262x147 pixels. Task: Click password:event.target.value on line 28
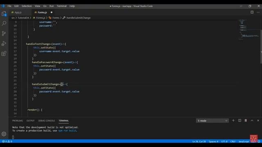59,91
